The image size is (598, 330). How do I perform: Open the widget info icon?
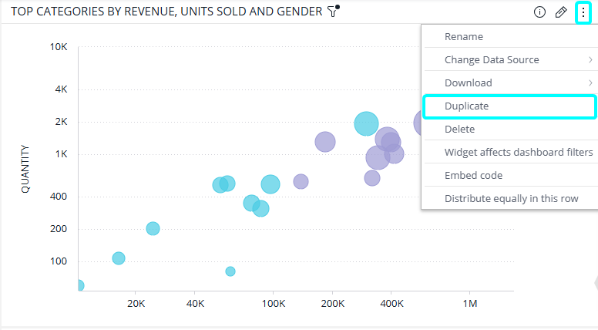tap(539, 12)
